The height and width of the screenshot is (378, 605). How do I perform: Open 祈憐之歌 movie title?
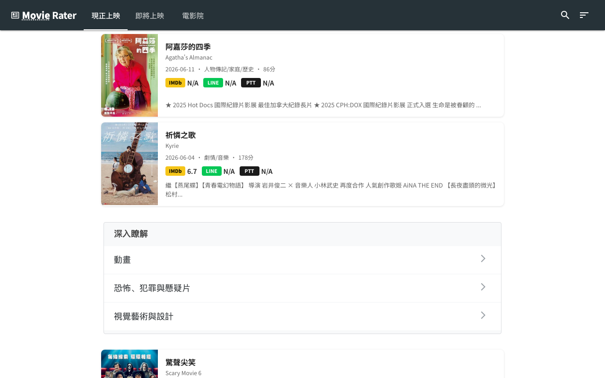coord(181,135)
